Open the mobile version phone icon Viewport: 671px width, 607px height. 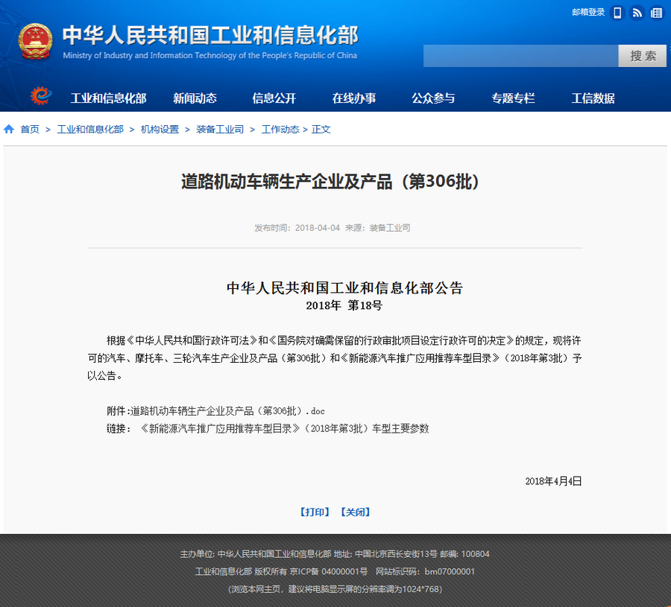617,13
